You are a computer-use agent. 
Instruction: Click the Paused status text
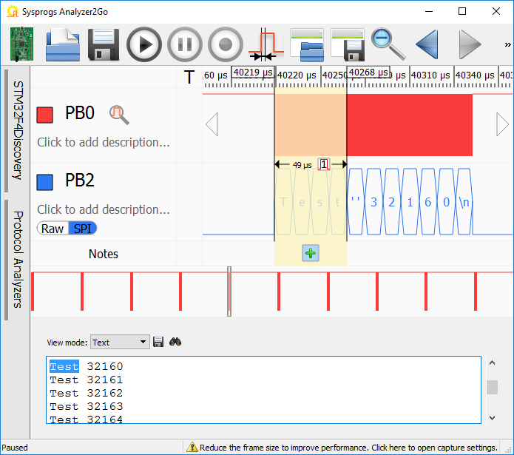[x=15, y=448]
